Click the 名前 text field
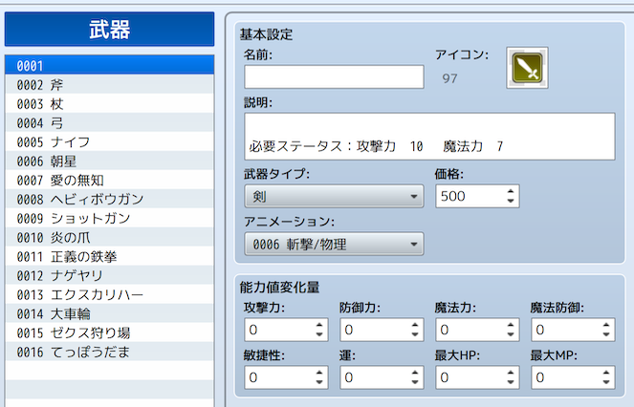Viewport: 634px width, 407px height. coord(334,76)
